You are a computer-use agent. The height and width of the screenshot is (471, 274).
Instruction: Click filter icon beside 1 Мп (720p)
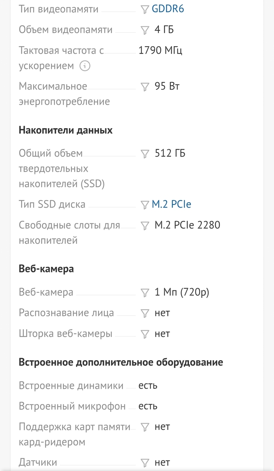coord(145,293)
